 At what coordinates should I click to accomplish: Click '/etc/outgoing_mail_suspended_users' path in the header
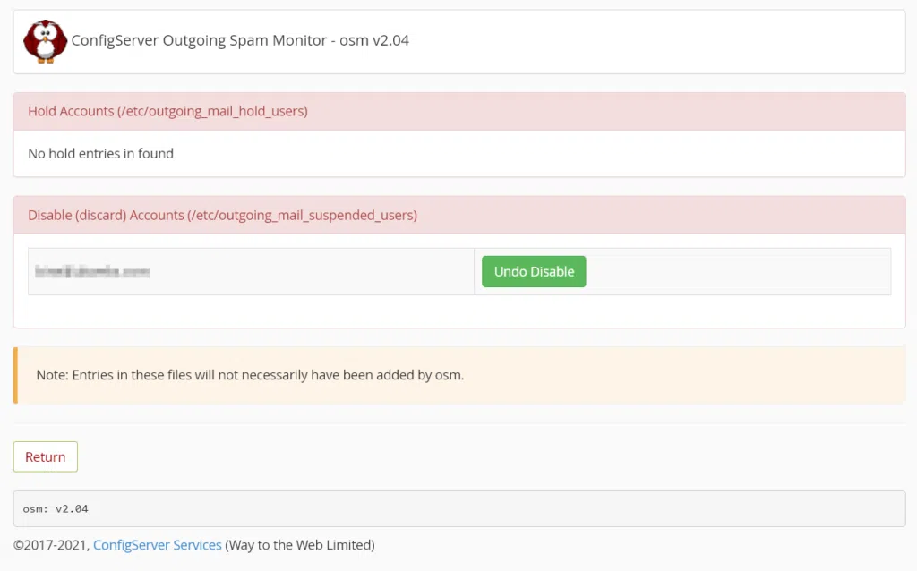tap(302, 215)
